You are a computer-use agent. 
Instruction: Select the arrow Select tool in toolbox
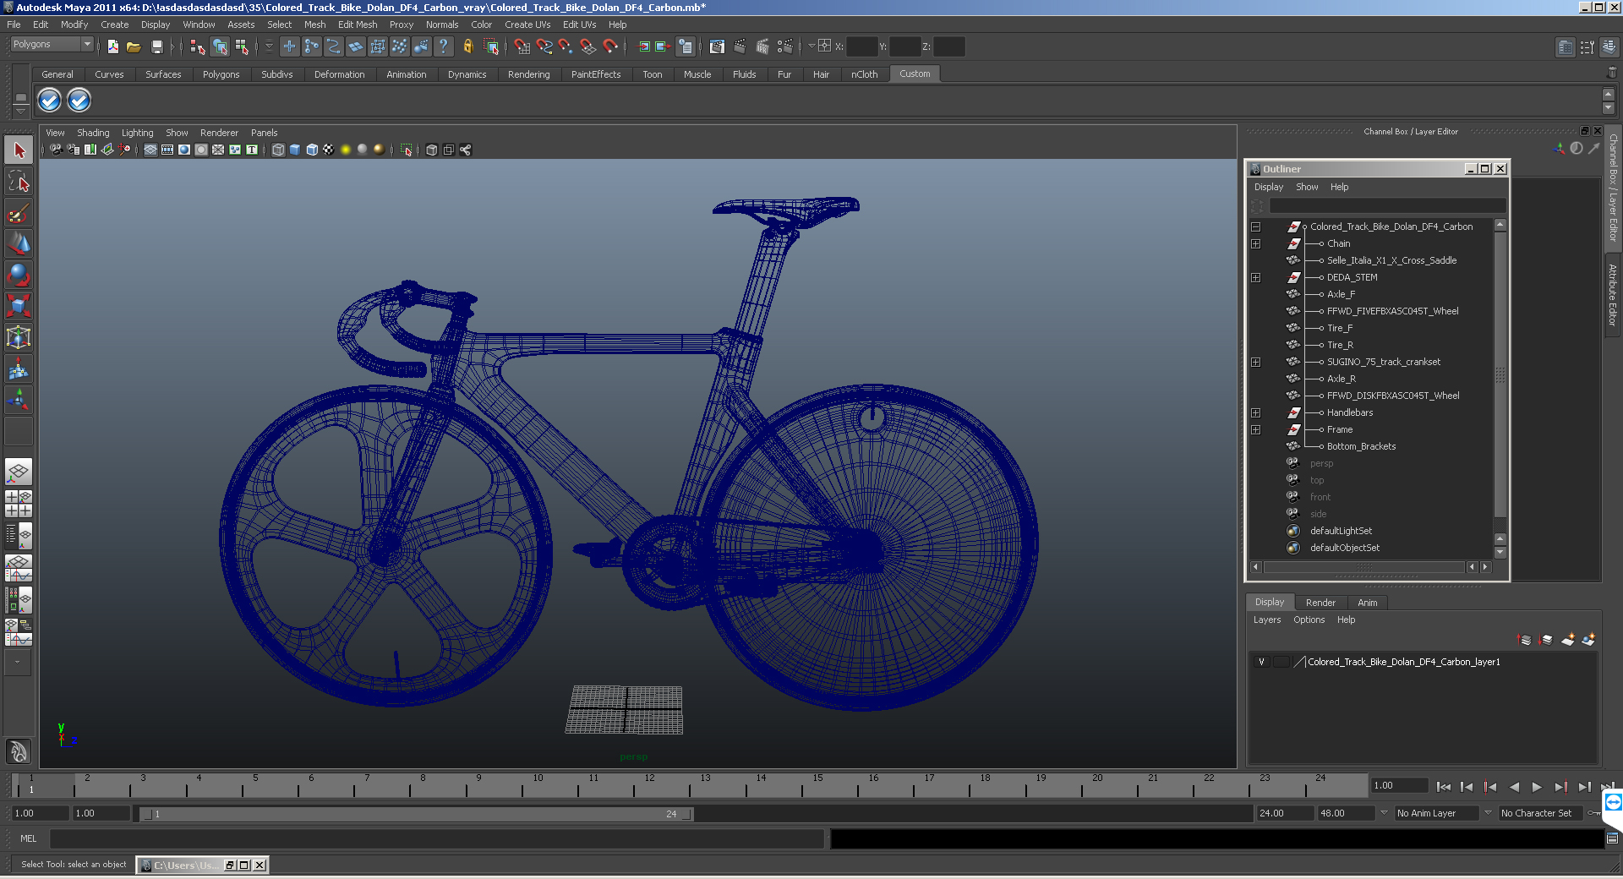[19, 150]
